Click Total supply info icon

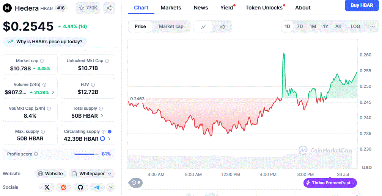pyautogui.click(x=101, y=108)
